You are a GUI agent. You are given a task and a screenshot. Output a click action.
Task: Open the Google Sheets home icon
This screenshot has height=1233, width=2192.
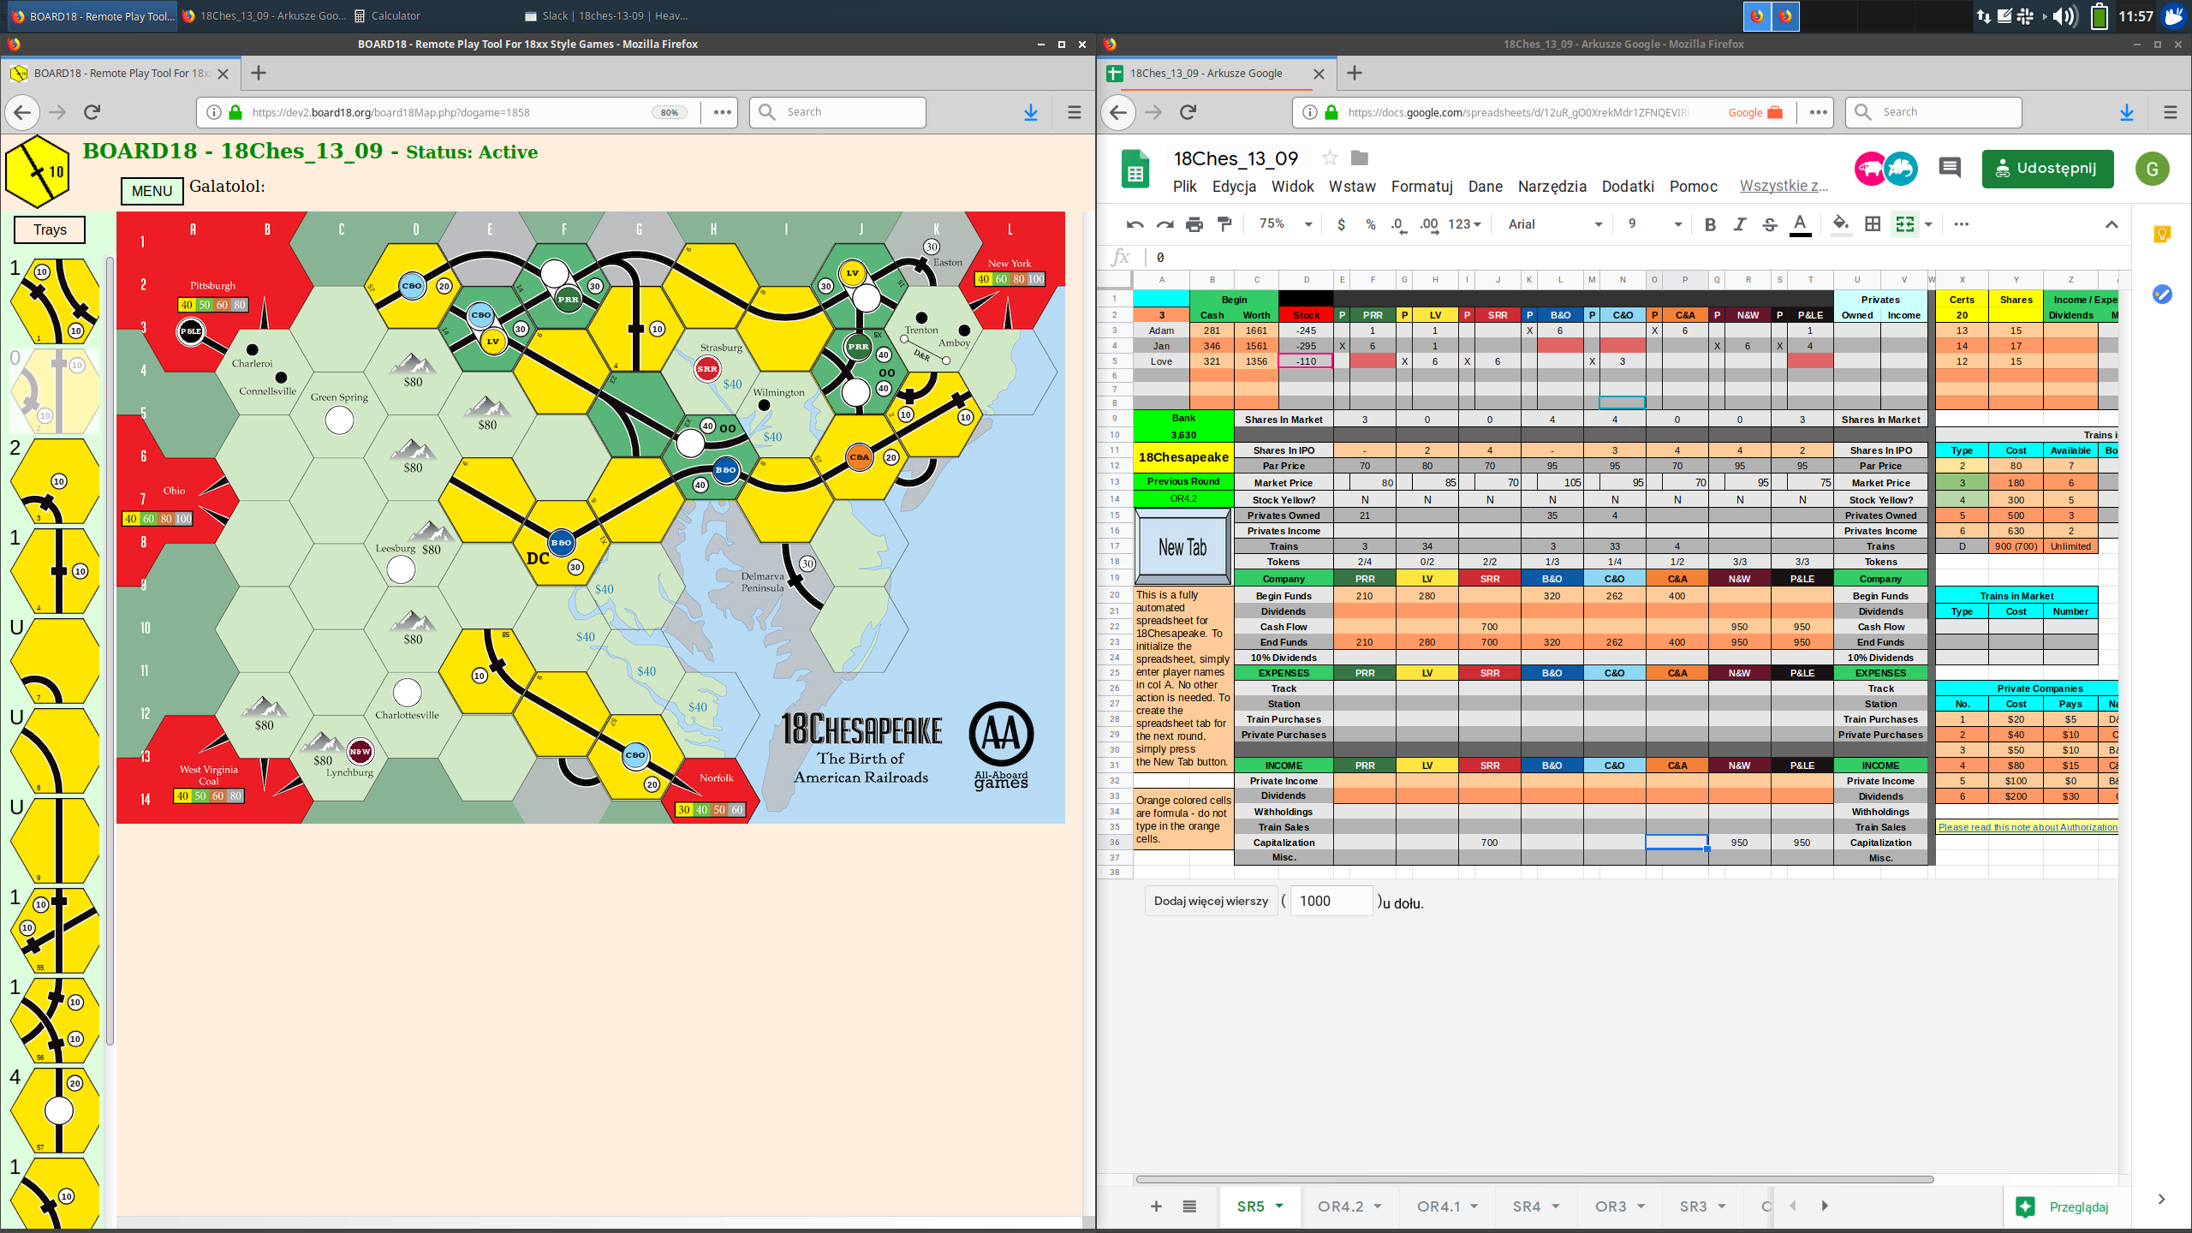(1135, 169)
